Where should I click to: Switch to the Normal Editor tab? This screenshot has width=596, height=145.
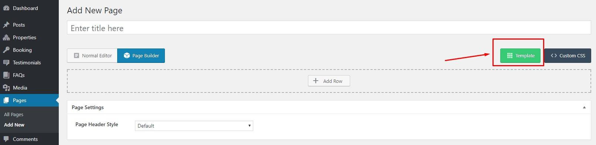[x=92, y=55]
